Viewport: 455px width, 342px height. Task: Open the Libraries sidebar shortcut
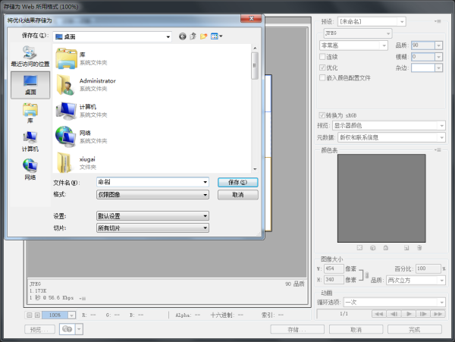pyautogui.click(x=30, y=113)
